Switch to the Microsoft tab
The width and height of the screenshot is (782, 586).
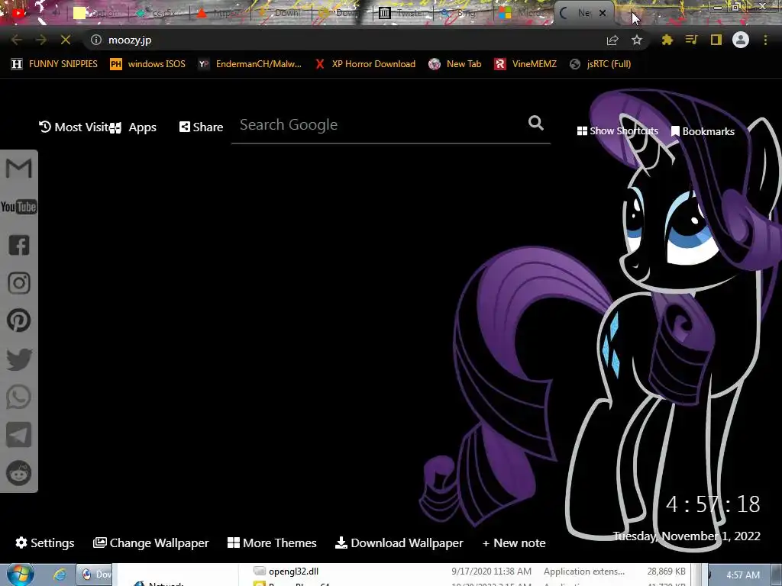pyautogui.click(x=523, y=14)
